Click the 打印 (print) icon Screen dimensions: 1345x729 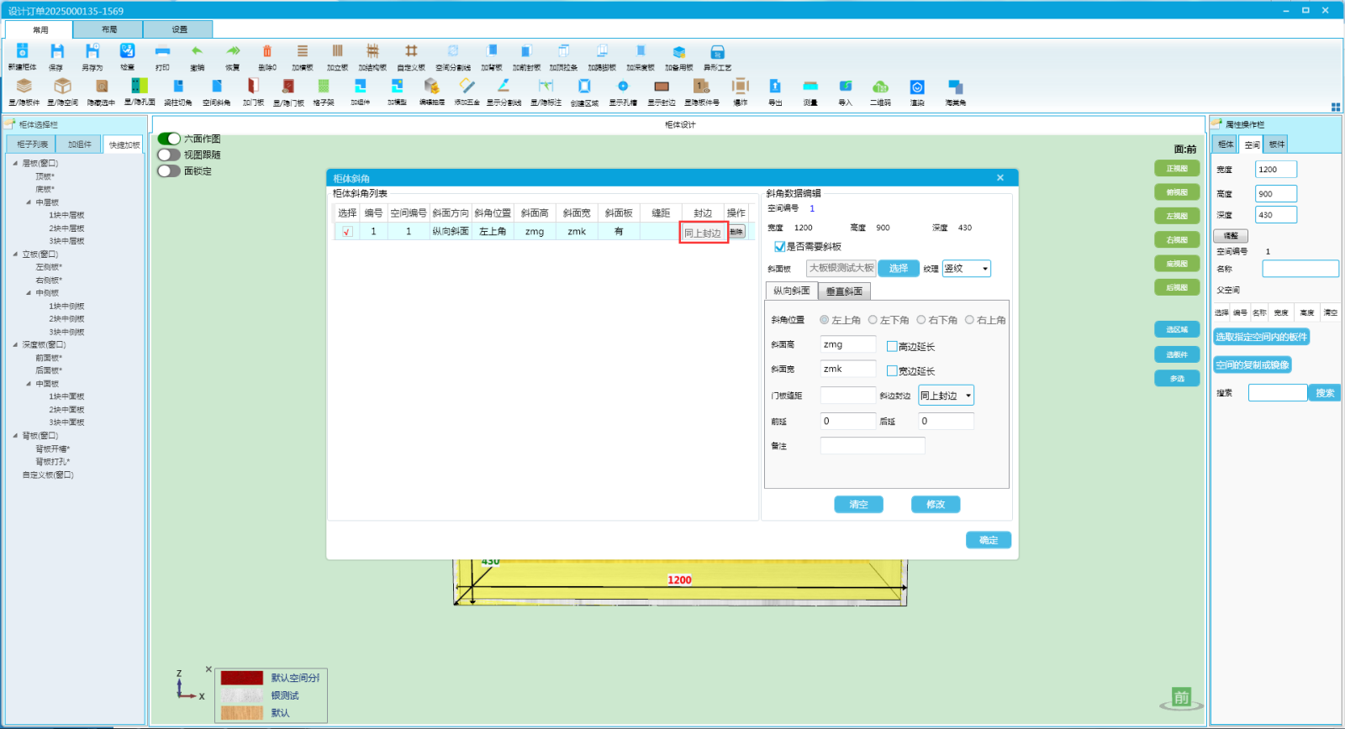pos(162,52)
